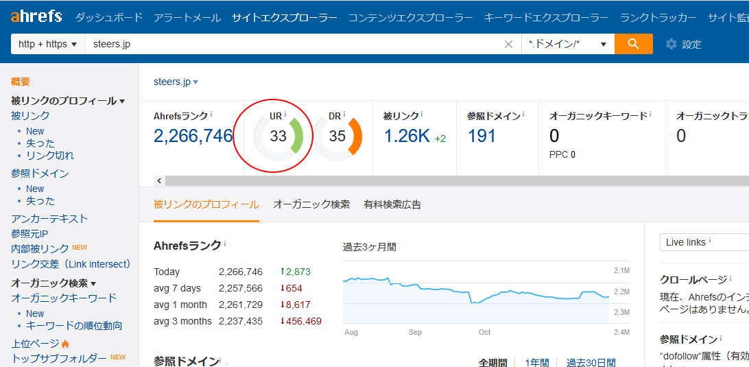Open キーワードエクスプローラー in top menu
The width and height of the screenshot is (749, 367).
click(546, 17)
